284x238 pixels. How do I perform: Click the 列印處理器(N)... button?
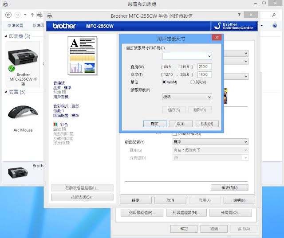(x=186, y=213)
